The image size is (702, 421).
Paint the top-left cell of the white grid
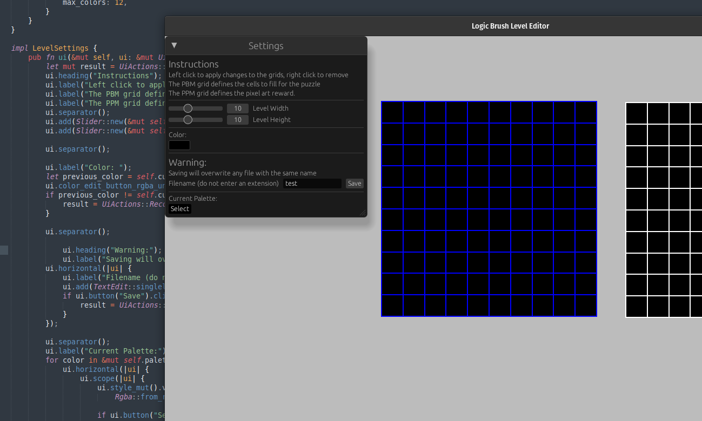[637, 113]
